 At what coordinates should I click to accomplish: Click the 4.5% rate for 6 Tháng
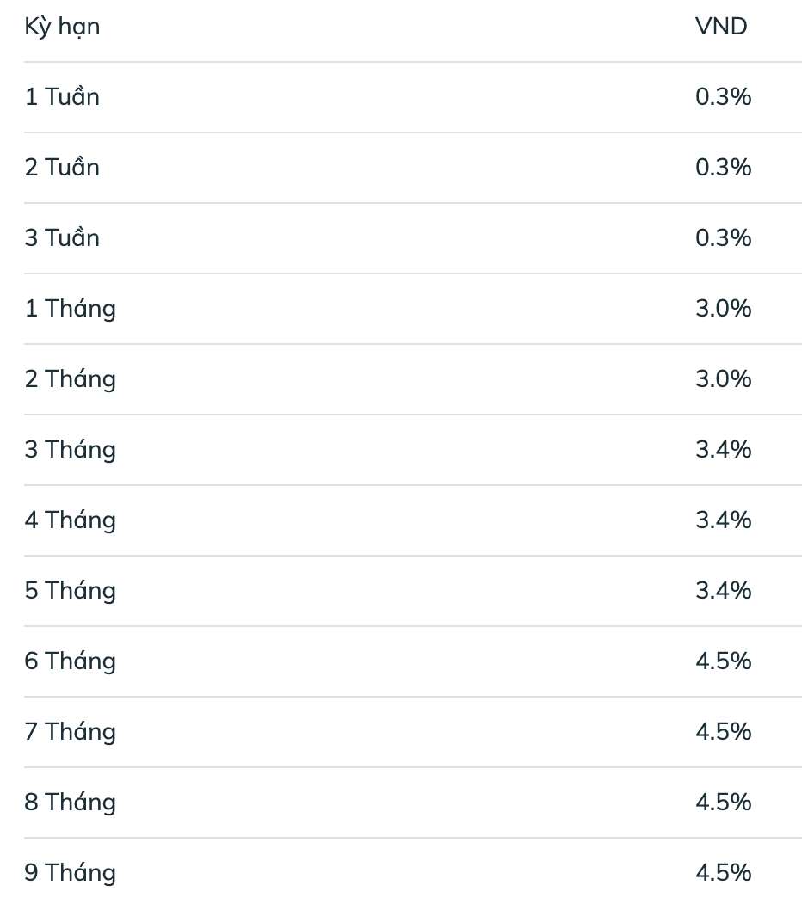pos(723,661)
